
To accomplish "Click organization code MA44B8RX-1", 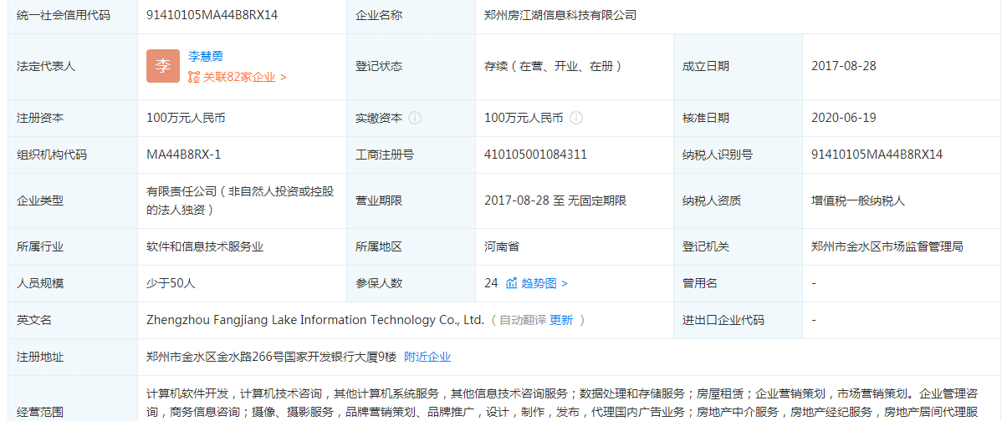I will pyautogui.click(x=184, y=155).
